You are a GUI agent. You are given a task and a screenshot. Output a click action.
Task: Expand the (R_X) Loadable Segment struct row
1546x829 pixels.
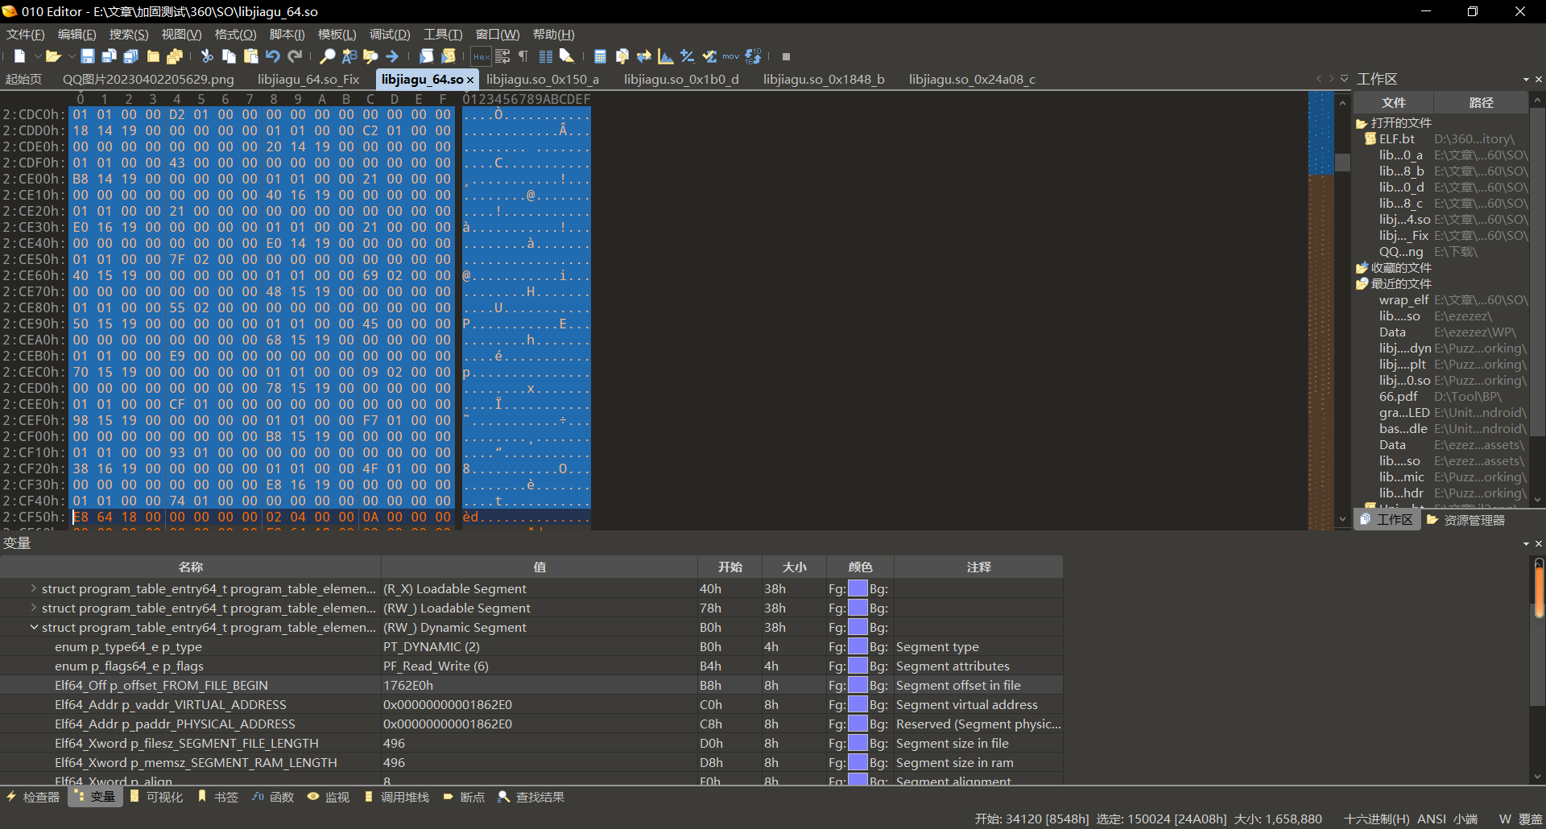[33, 588]
